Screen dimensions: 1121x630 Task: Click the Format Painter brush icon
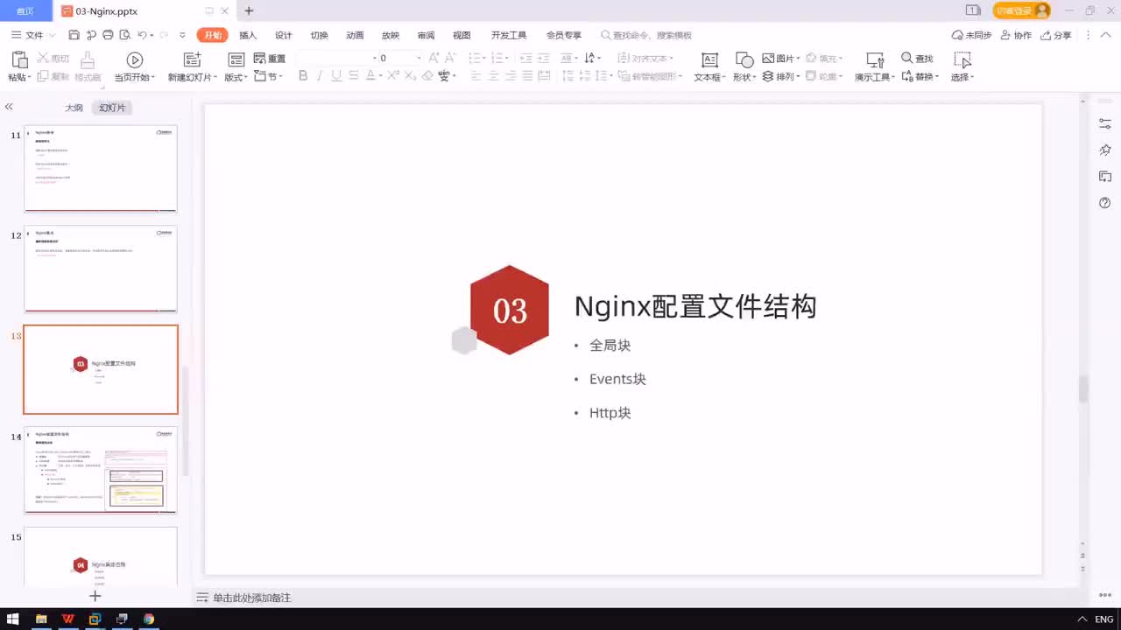[x=88, y=59]
